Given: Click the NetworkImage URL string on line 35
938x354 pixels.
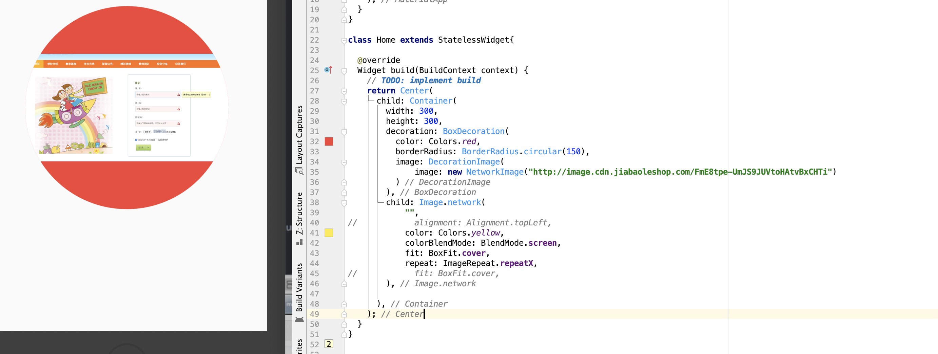Looking at the screenshot, I should tap(680, 172).
